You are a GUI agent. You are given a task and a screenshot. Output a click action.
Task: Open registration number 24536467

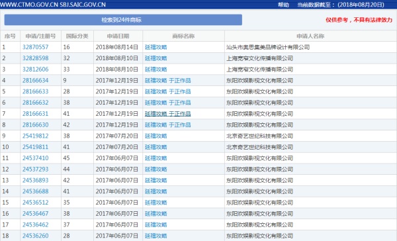click(x=35, y=214)
